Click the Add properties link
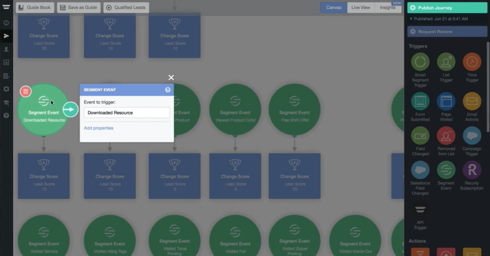This screenshot has width=490, height=256. click(99, 128)
